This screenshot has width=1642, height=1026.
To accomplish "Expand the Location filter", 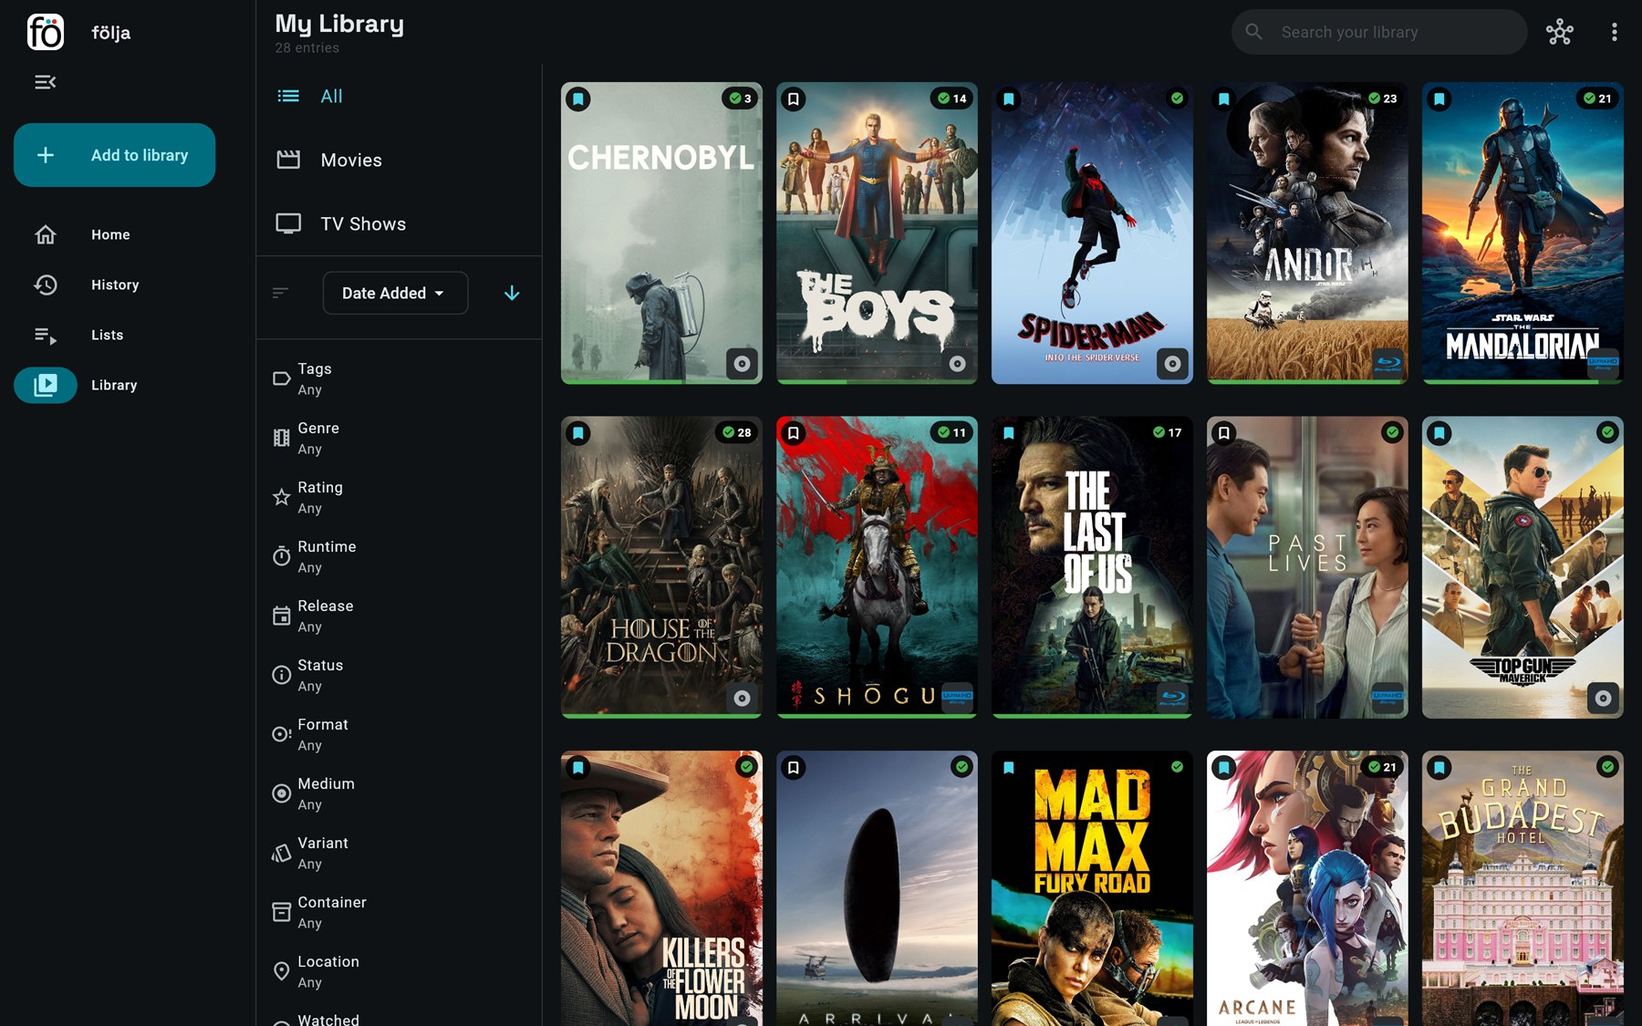I will tap(399, 971).
